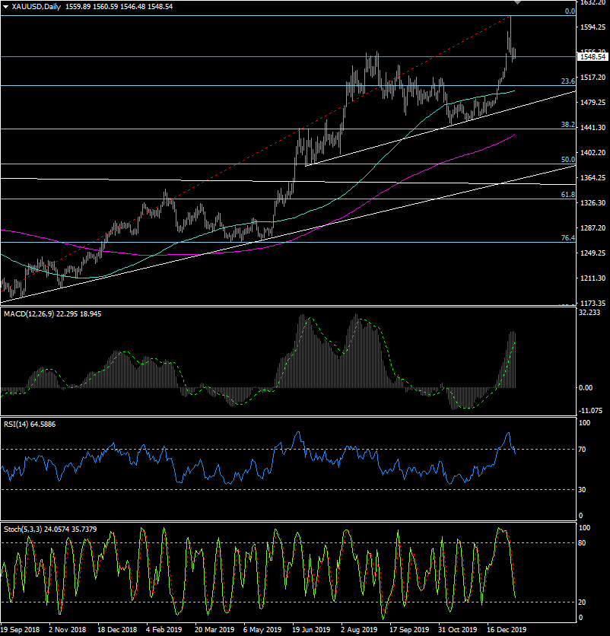Click the triangle icon beside XAUUSD,Daily title
The height and width of the screenshot is (636, 610).
5,6
